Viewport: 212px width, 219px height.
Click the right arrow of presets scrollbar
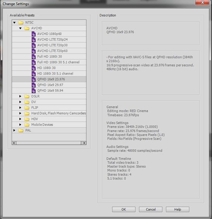click(x=84, y=143)
